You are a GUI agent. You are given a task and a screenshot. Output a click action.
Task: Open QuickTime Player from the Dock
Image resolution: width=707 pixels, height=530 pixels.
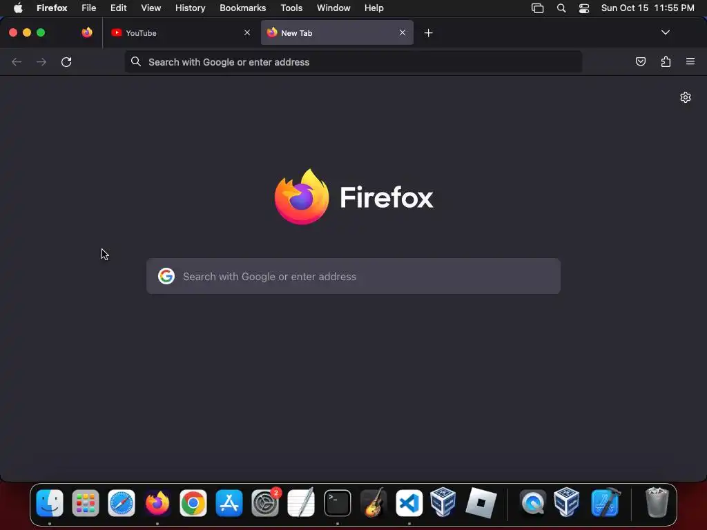click(533, 503)
